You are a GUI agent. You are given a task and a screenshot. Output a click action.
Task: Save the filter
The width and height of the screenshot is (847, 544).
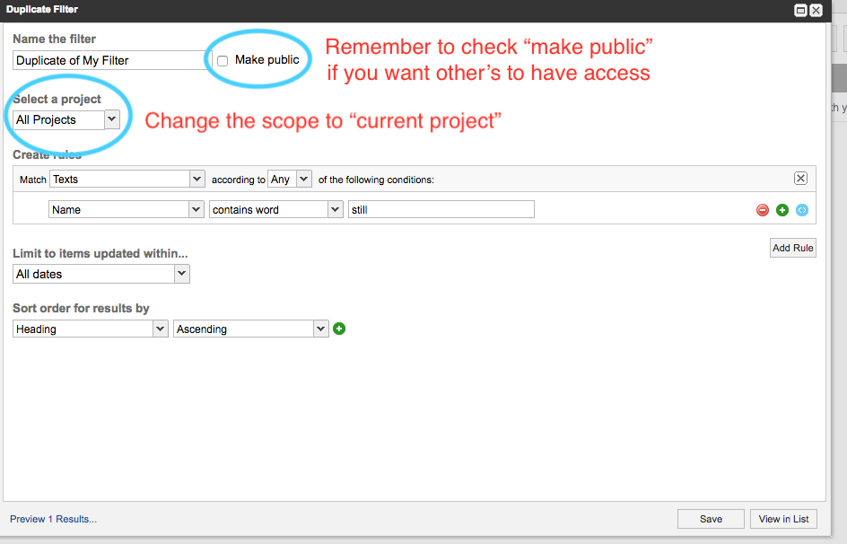(x=711, y=519)
